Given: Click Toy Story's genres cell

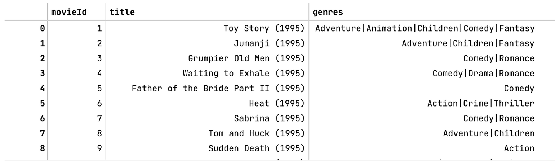Looking at the screenshot, I should tap(425, 28).
